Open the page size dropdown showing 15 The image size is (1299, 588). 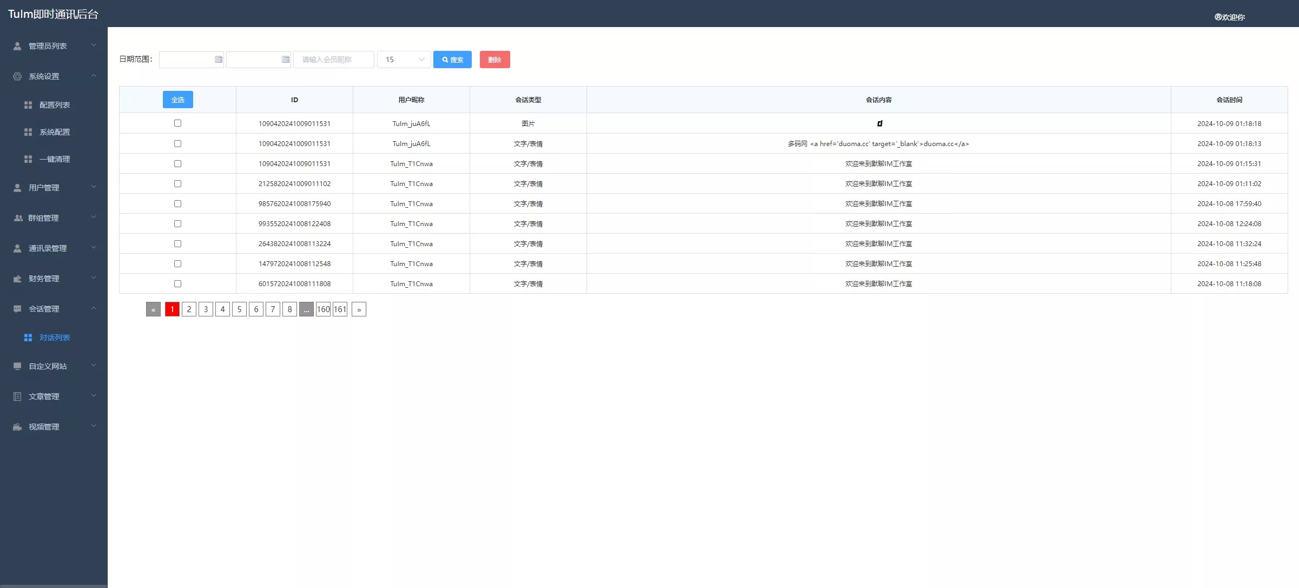click(x=404, y=60)
